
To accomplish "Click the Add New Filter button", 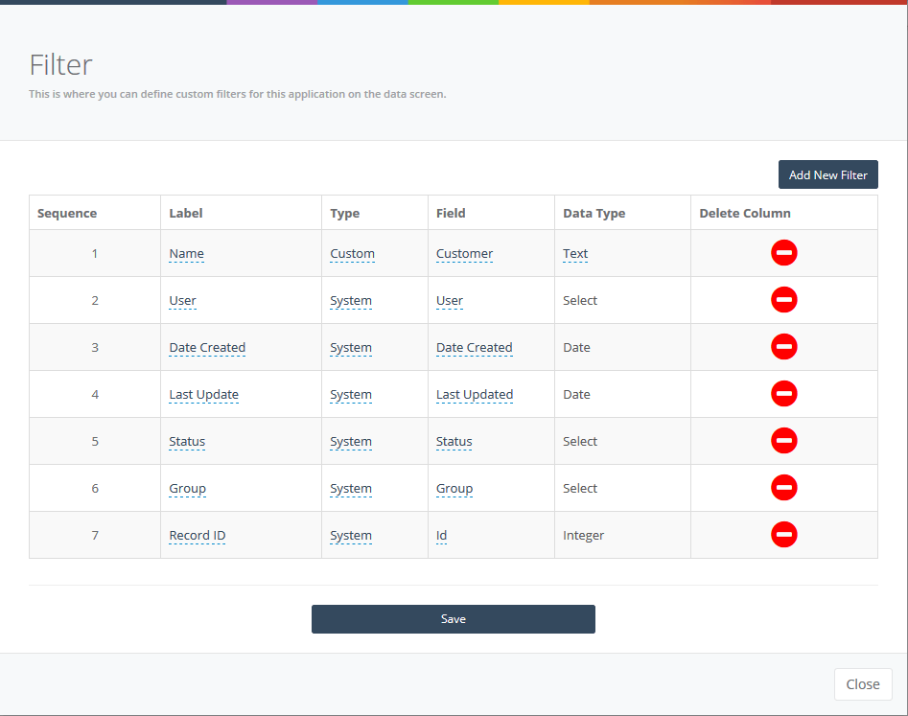I will pos(827,174).
